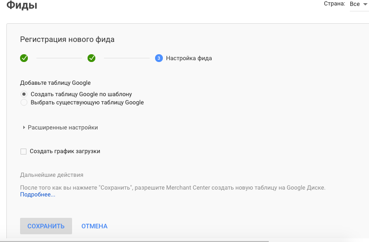Click the "Фиды" page title

click(x=22, y=5)
